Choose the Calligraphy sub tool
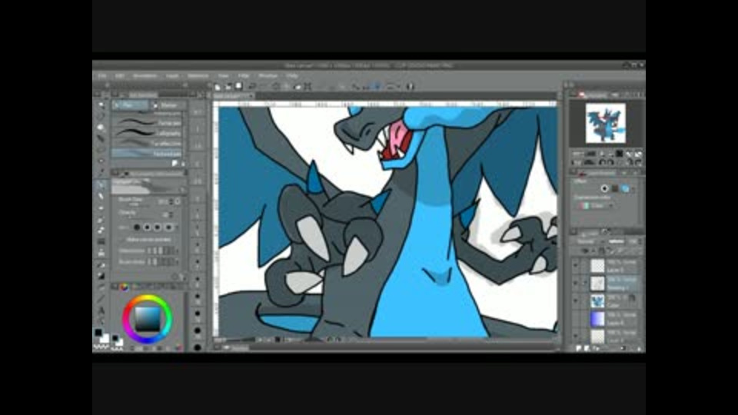 [148, 133]
